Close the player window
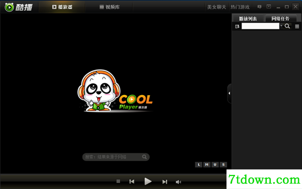The height and width of the screenshot is (189, 302). click(295, 7)
